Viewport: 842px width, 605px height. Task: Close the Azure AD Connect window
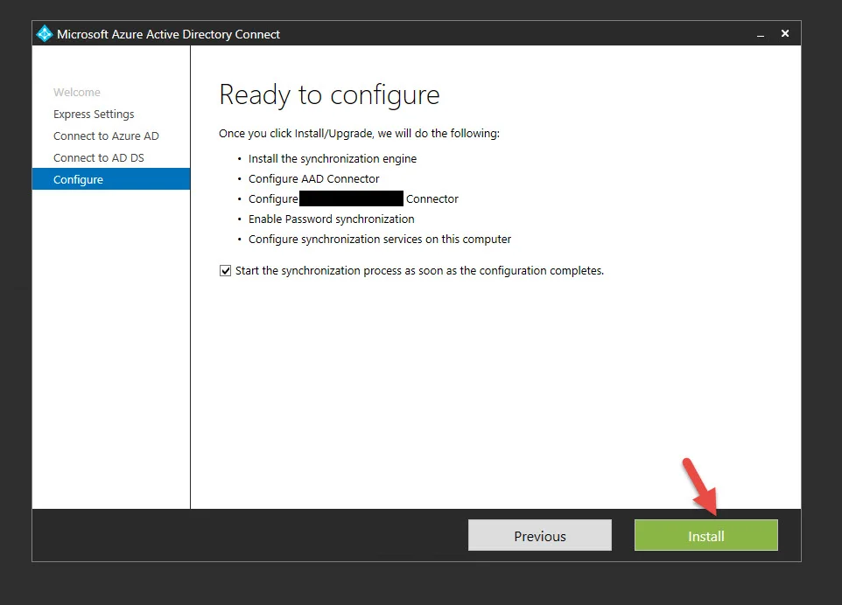pyautogui.click(x=784, y=34)
